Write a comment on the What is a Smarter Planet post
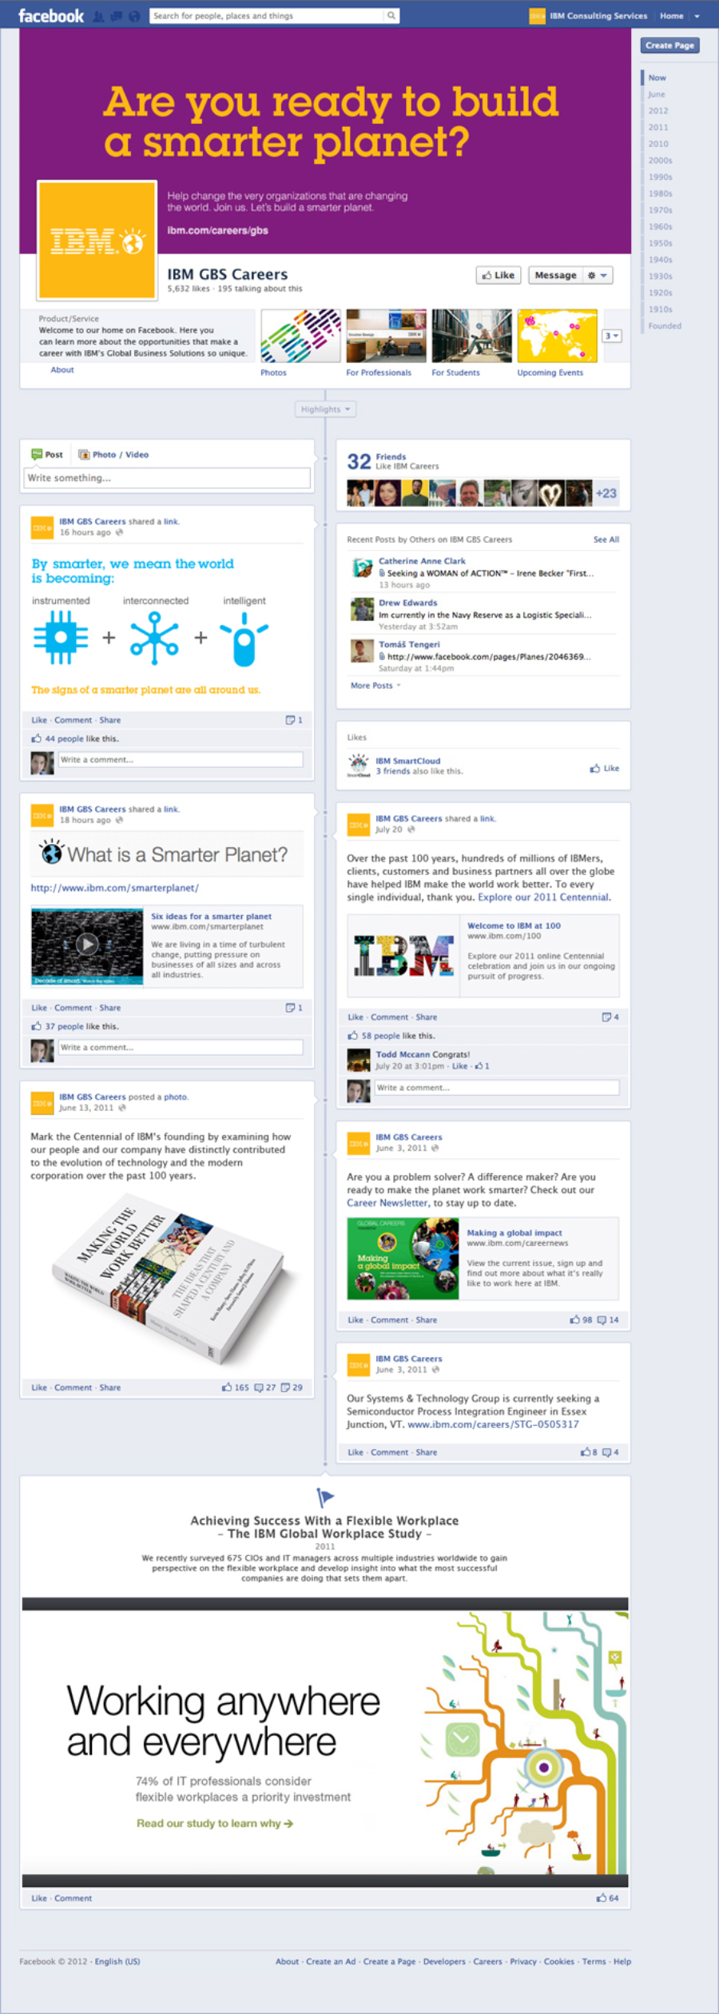 [181, 1047]
